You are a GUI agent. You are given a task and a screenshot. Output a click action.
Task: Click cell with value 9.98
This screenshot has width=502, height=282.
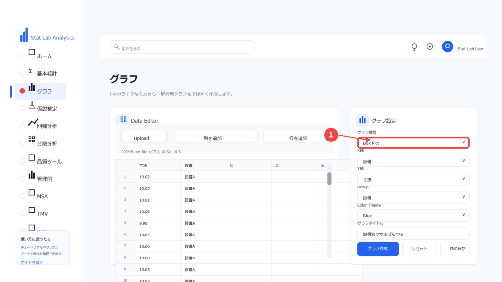click(157, 223)
